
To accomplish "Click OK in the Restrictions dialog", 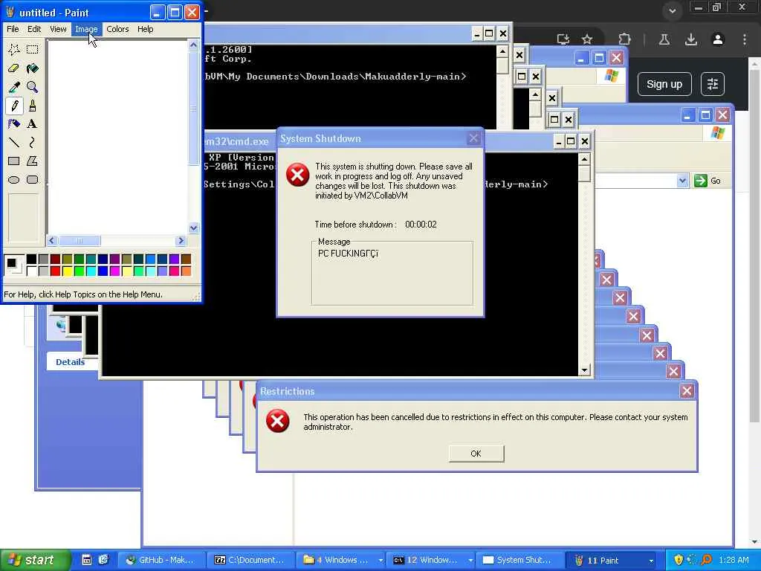I will click(x=476, y=454).
